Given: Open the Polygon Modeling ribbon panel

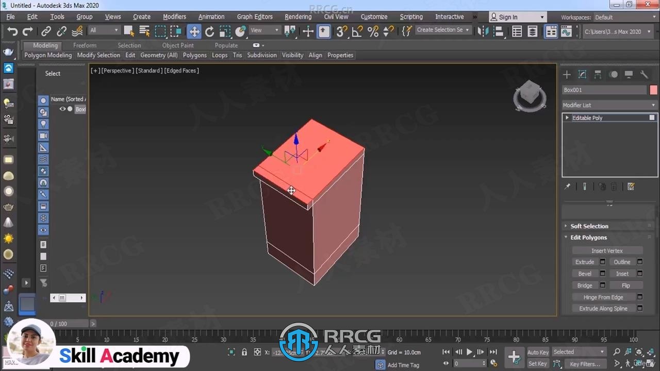Looking at the screenshot, I should (48, 55).
